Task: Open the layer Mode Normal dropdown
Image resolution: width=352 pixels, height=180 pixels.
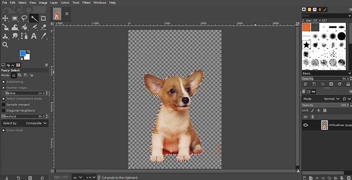Action: pyautogui.click(x=321, y=99)
